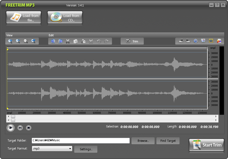
Task: Load audio from CD
Action: 65,17
